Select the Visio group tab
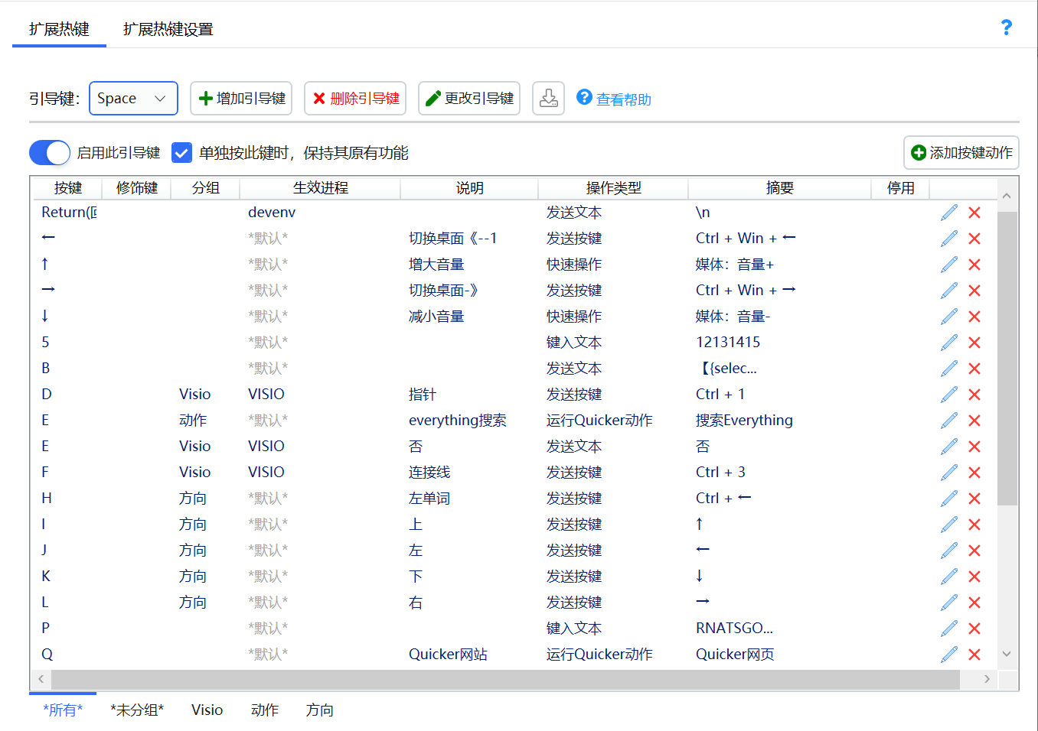Screen dimensions: 1038x731 pos(207,710)
